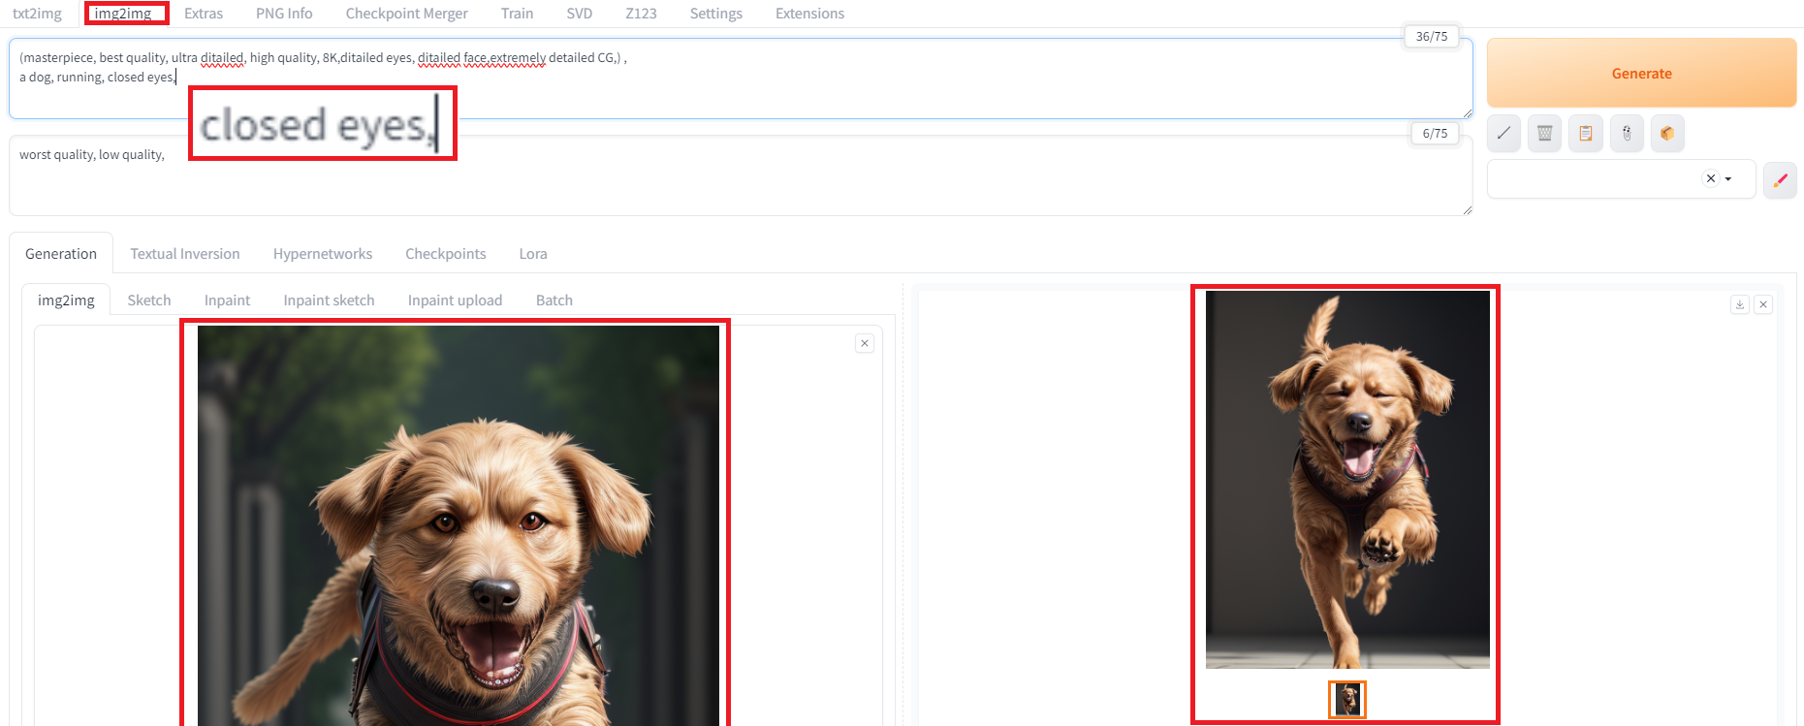Open the Settings tab

(715, 14)
